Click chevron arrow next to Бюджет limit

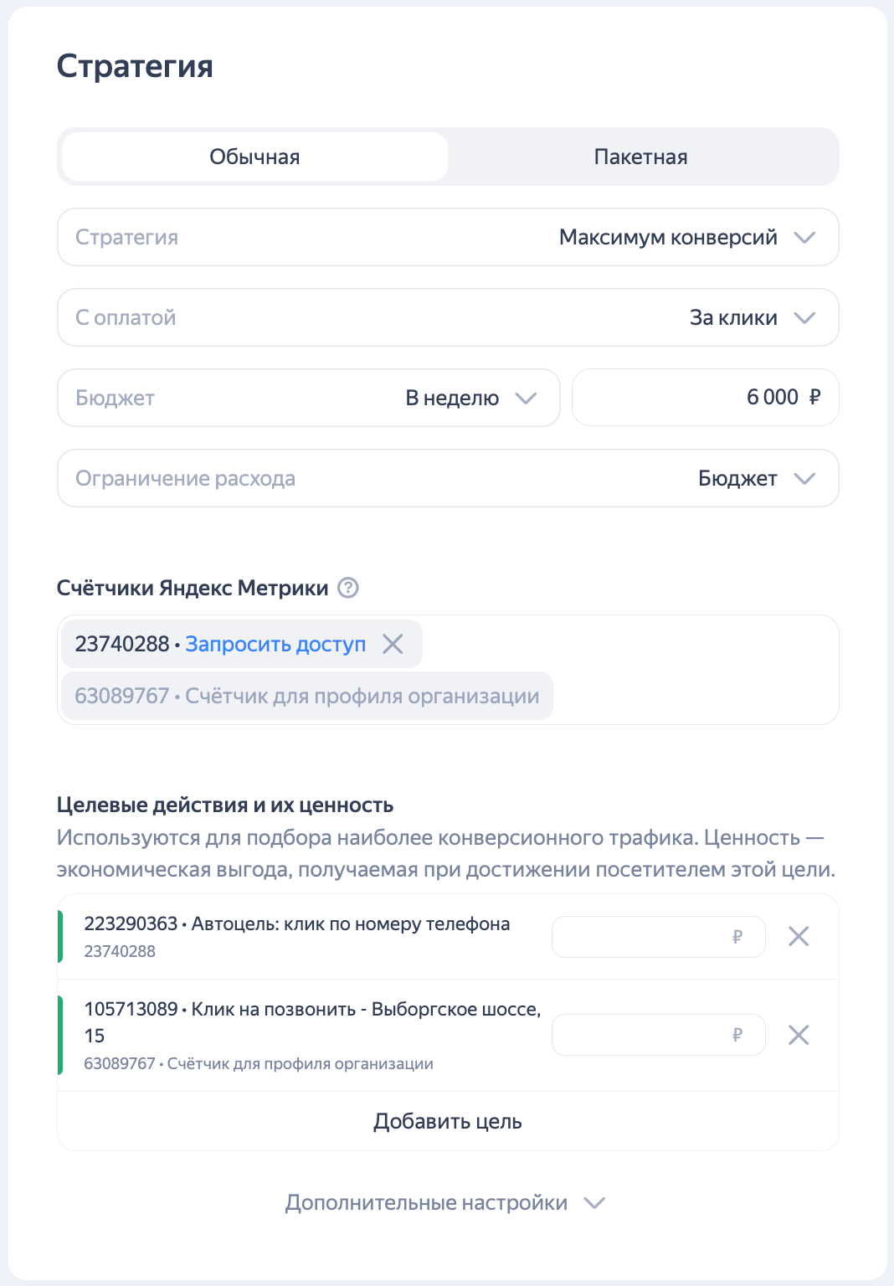pyautogui.click(x=804, y=478)
